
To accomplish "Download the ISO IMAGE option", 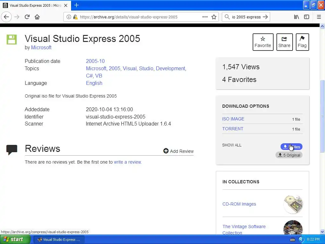I will tap(233, 119).
